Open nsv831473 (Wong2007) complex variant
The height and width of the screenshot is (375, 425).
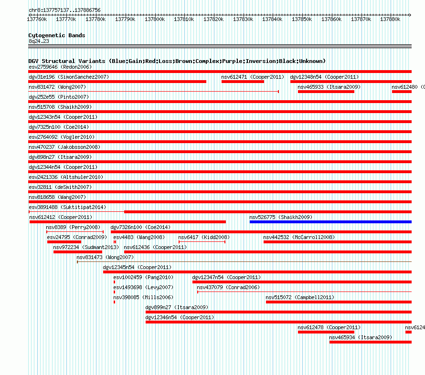tap(105, 257)
